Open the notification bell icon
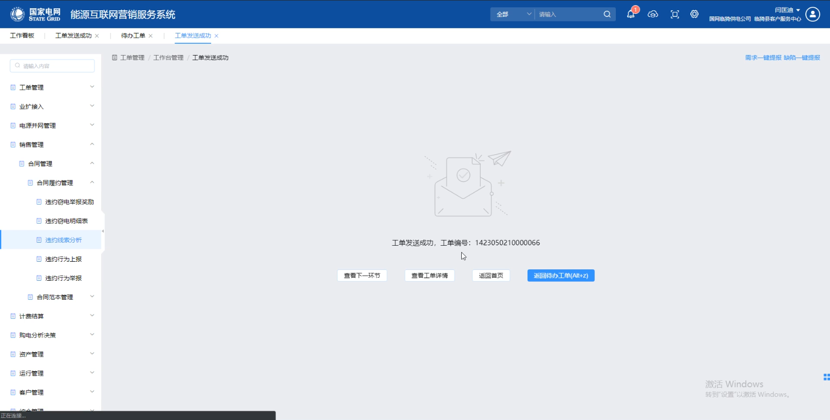This screenshot has height=420, width=830. [631, 14]
